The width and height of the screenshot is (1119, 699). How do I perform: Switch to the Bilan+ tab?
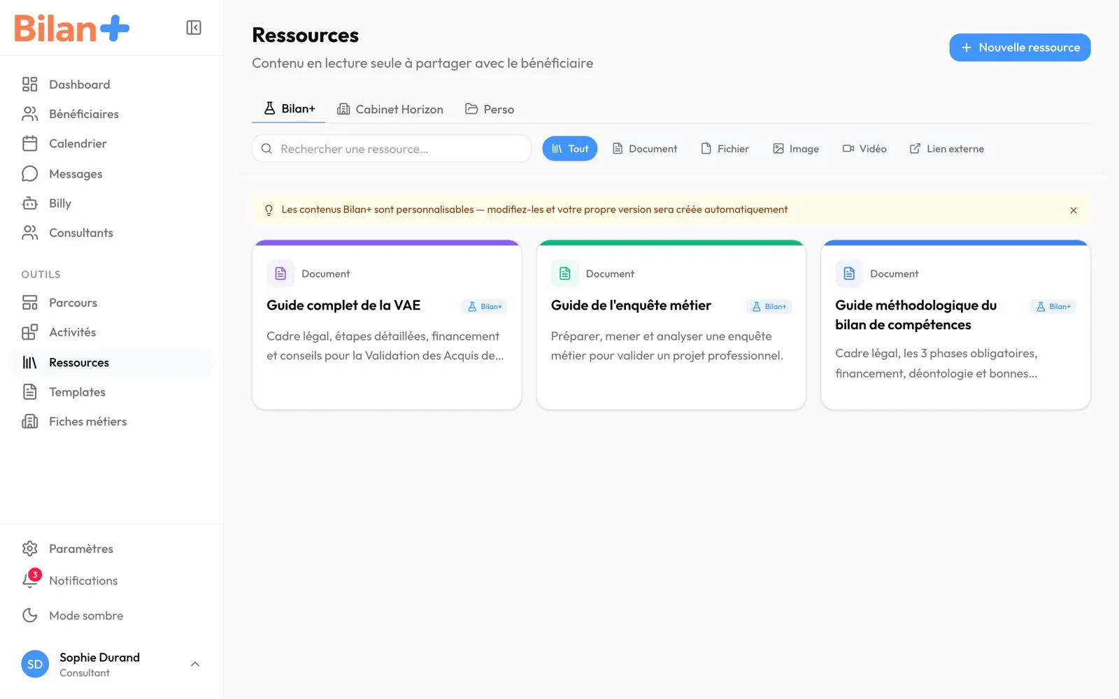289,109
